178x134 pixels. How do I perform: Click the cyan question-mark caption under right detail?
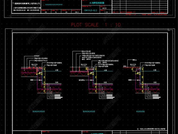140,111
